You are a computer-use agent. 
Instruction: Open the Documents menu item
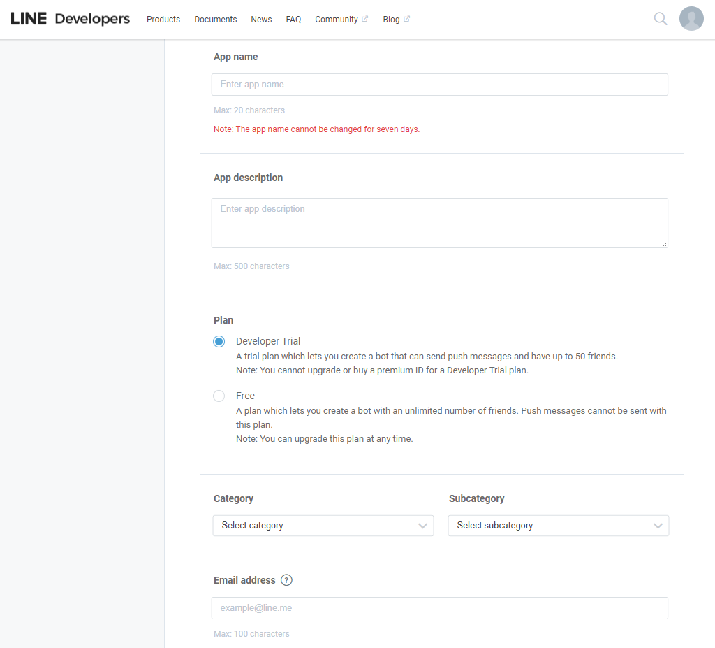click(x=216, y=19)
